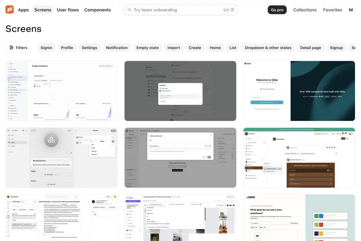Image resolution: width=361 pixels, height=241 pixels.
Task: Open the M profile avatar
Action: pyautogui.click(x=351, y=10)
